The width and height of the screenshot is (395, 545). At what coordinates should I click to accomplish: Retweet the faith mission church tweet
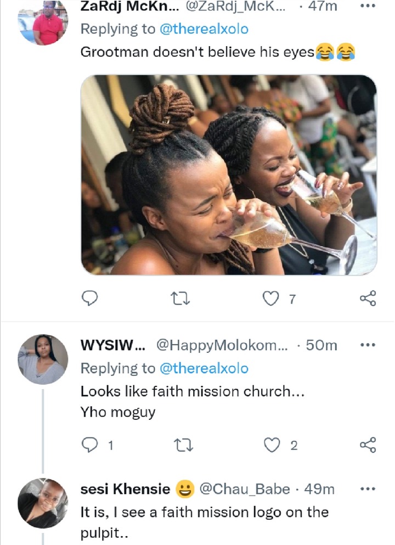(179, 445)
